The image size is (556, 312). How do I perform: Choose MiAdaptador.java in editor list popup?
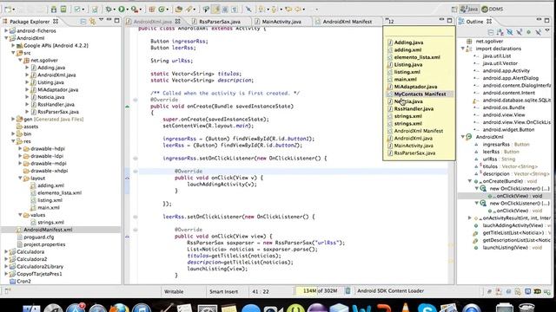pos(415,87)
